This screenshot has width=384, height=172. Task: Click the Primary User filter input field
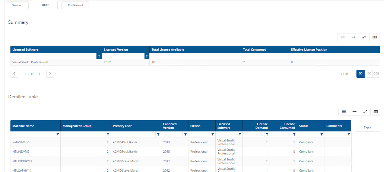[133, 134]
